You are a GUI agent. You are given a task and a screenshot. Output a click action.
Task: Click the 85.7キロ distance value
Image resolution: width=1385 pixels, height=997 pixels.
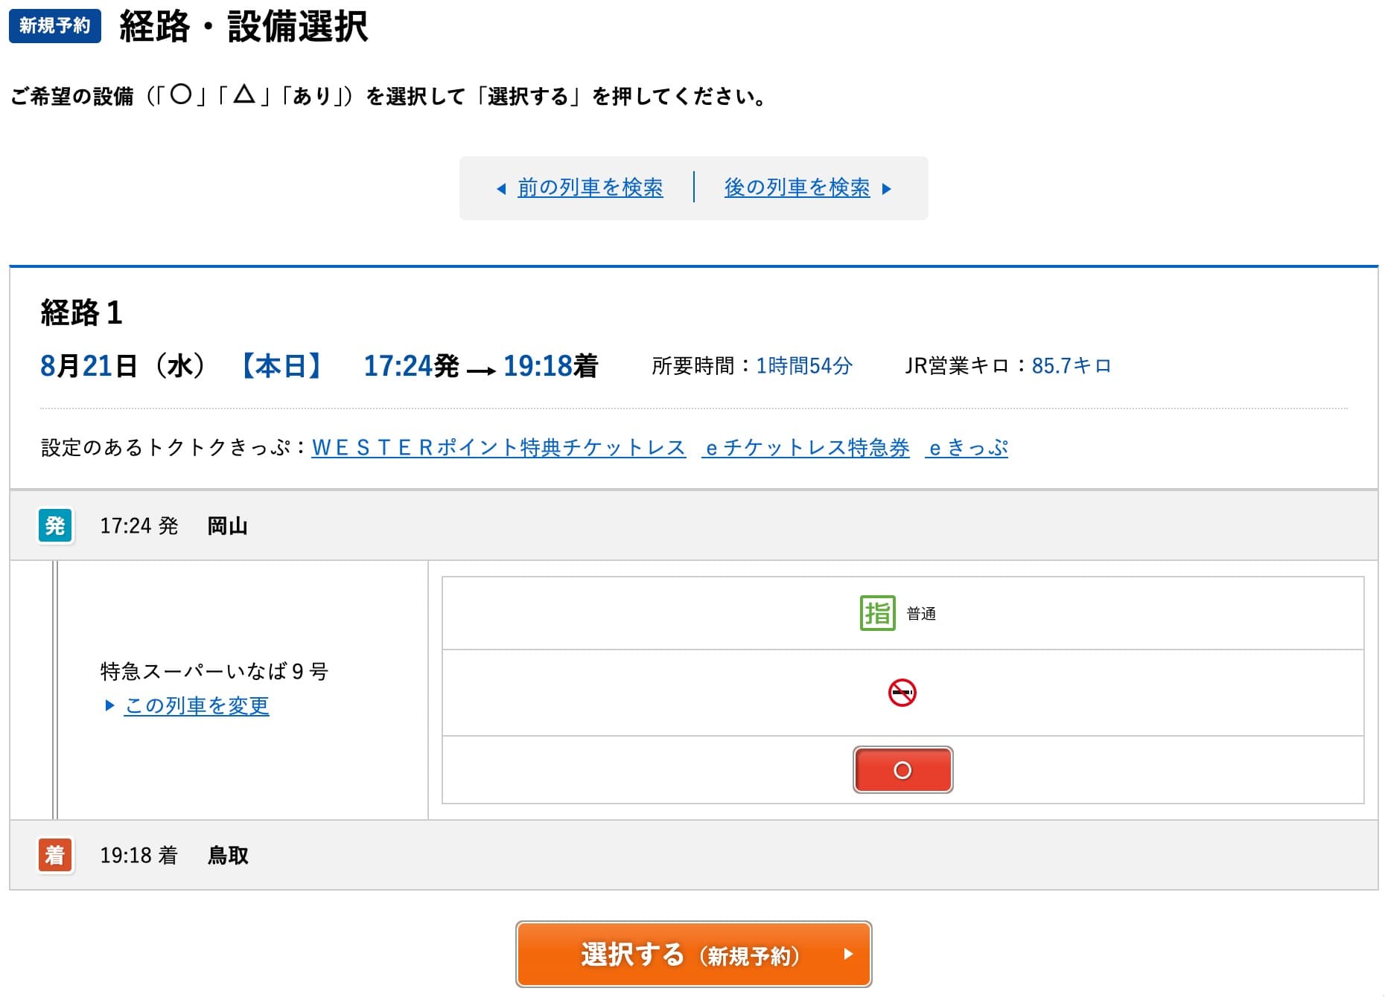point(1072,365)
